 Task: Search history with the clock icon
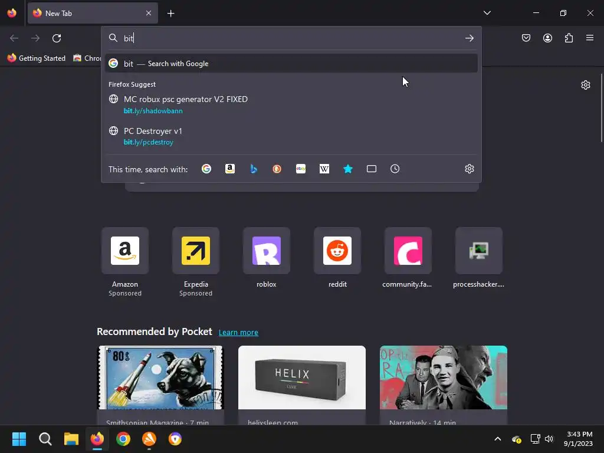coord(395,169)
